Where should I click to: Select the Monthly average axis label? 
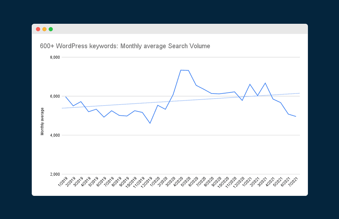[x=42, y=116]
